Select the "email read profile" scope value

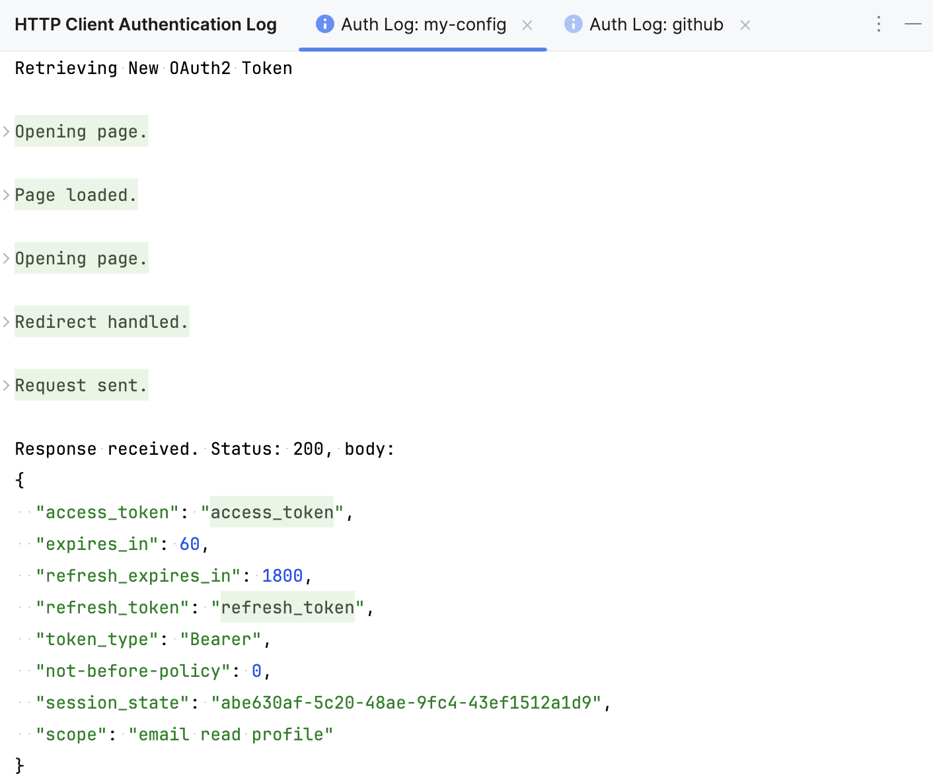click(x=231, y=734)
